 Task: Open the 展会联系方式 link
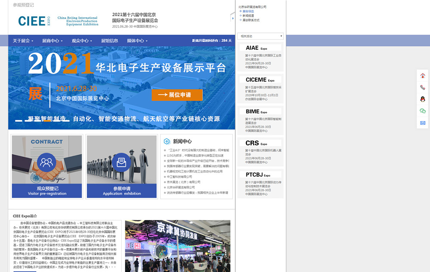click(x=251, y=20)
